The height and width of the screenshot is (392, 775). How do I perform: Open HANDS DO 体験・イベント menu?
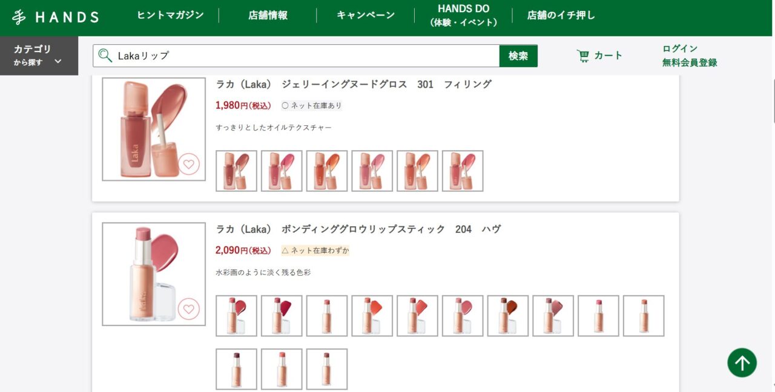click(x=464, y=15)
